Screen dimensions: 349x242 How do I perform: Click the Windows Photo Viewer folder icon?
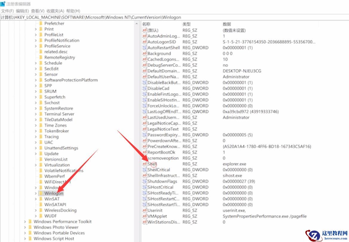click(x=30, y=227)
